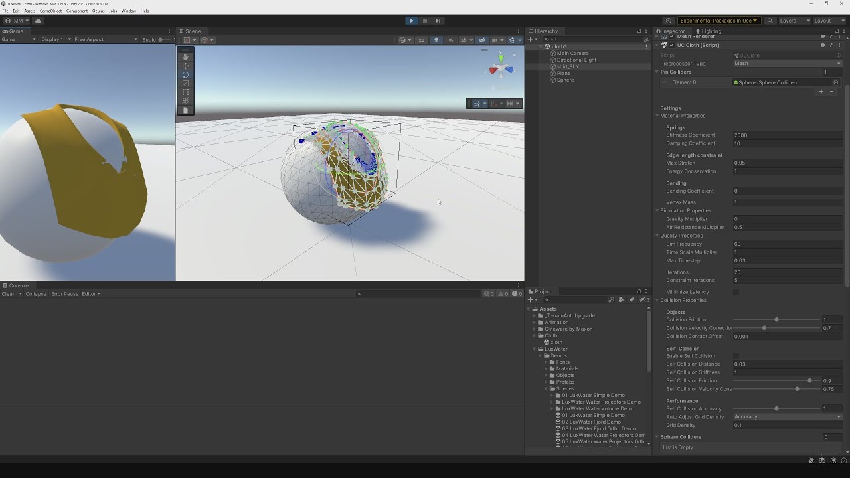This screenshot has height=478, width=850.
Task: Open object picker for Element 0 Sphere
Action: [836, 82]
